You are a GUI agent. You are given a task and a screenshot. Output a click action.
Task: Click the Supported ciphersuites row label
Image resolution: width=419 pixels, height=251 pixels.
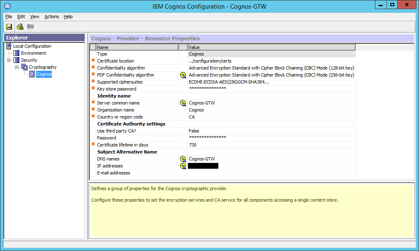(x=120, y=82)
